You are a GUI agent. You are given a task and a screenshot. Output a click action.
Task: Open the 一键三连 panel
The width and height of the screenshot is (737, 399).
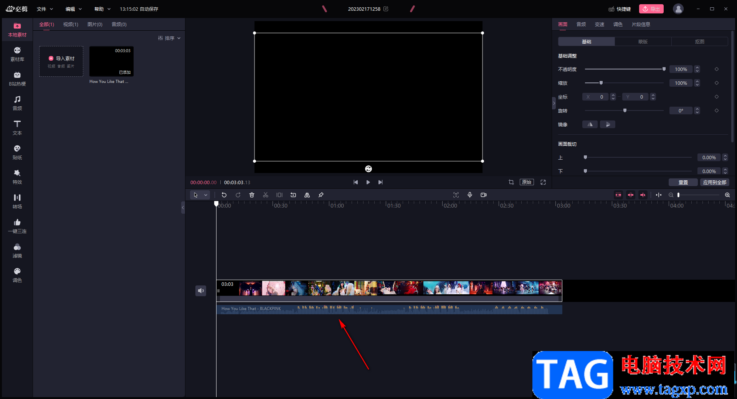[17, 226]
